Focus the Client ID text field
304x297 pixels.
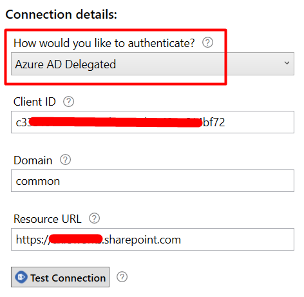[x=153, y=122]
